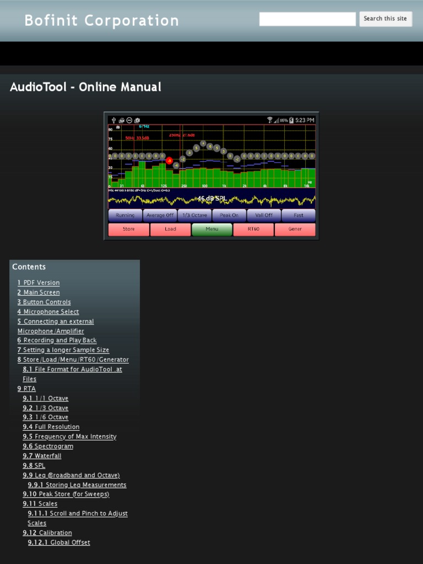Image resolution: width=423 pixels, height=564 pixels.
Task: Open the 1 PDF Version link
Action: tap(39, 283)
